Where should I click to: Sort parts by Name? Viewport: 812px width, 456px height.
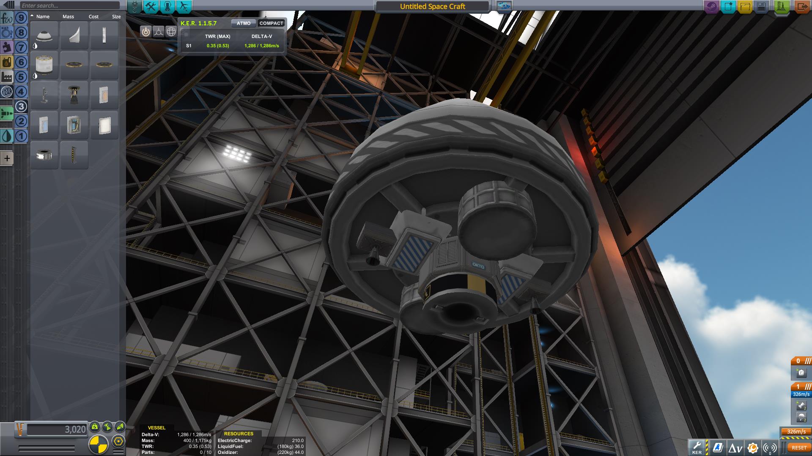pyautogui.click(x=43, y=16)
